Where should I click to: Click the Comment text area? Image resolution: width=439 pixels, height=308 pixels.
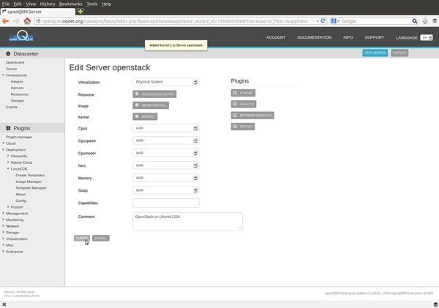click(187, 221)
